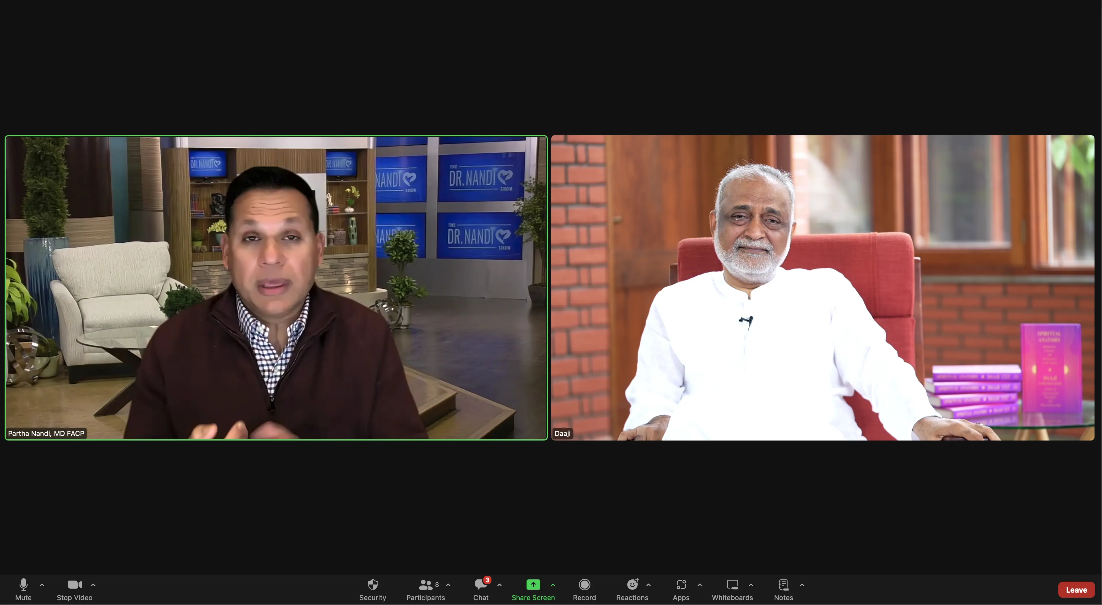Click the 'Partha Nandi, MD FACP' name label
1102x605 pixels.
tap(46, 433)
